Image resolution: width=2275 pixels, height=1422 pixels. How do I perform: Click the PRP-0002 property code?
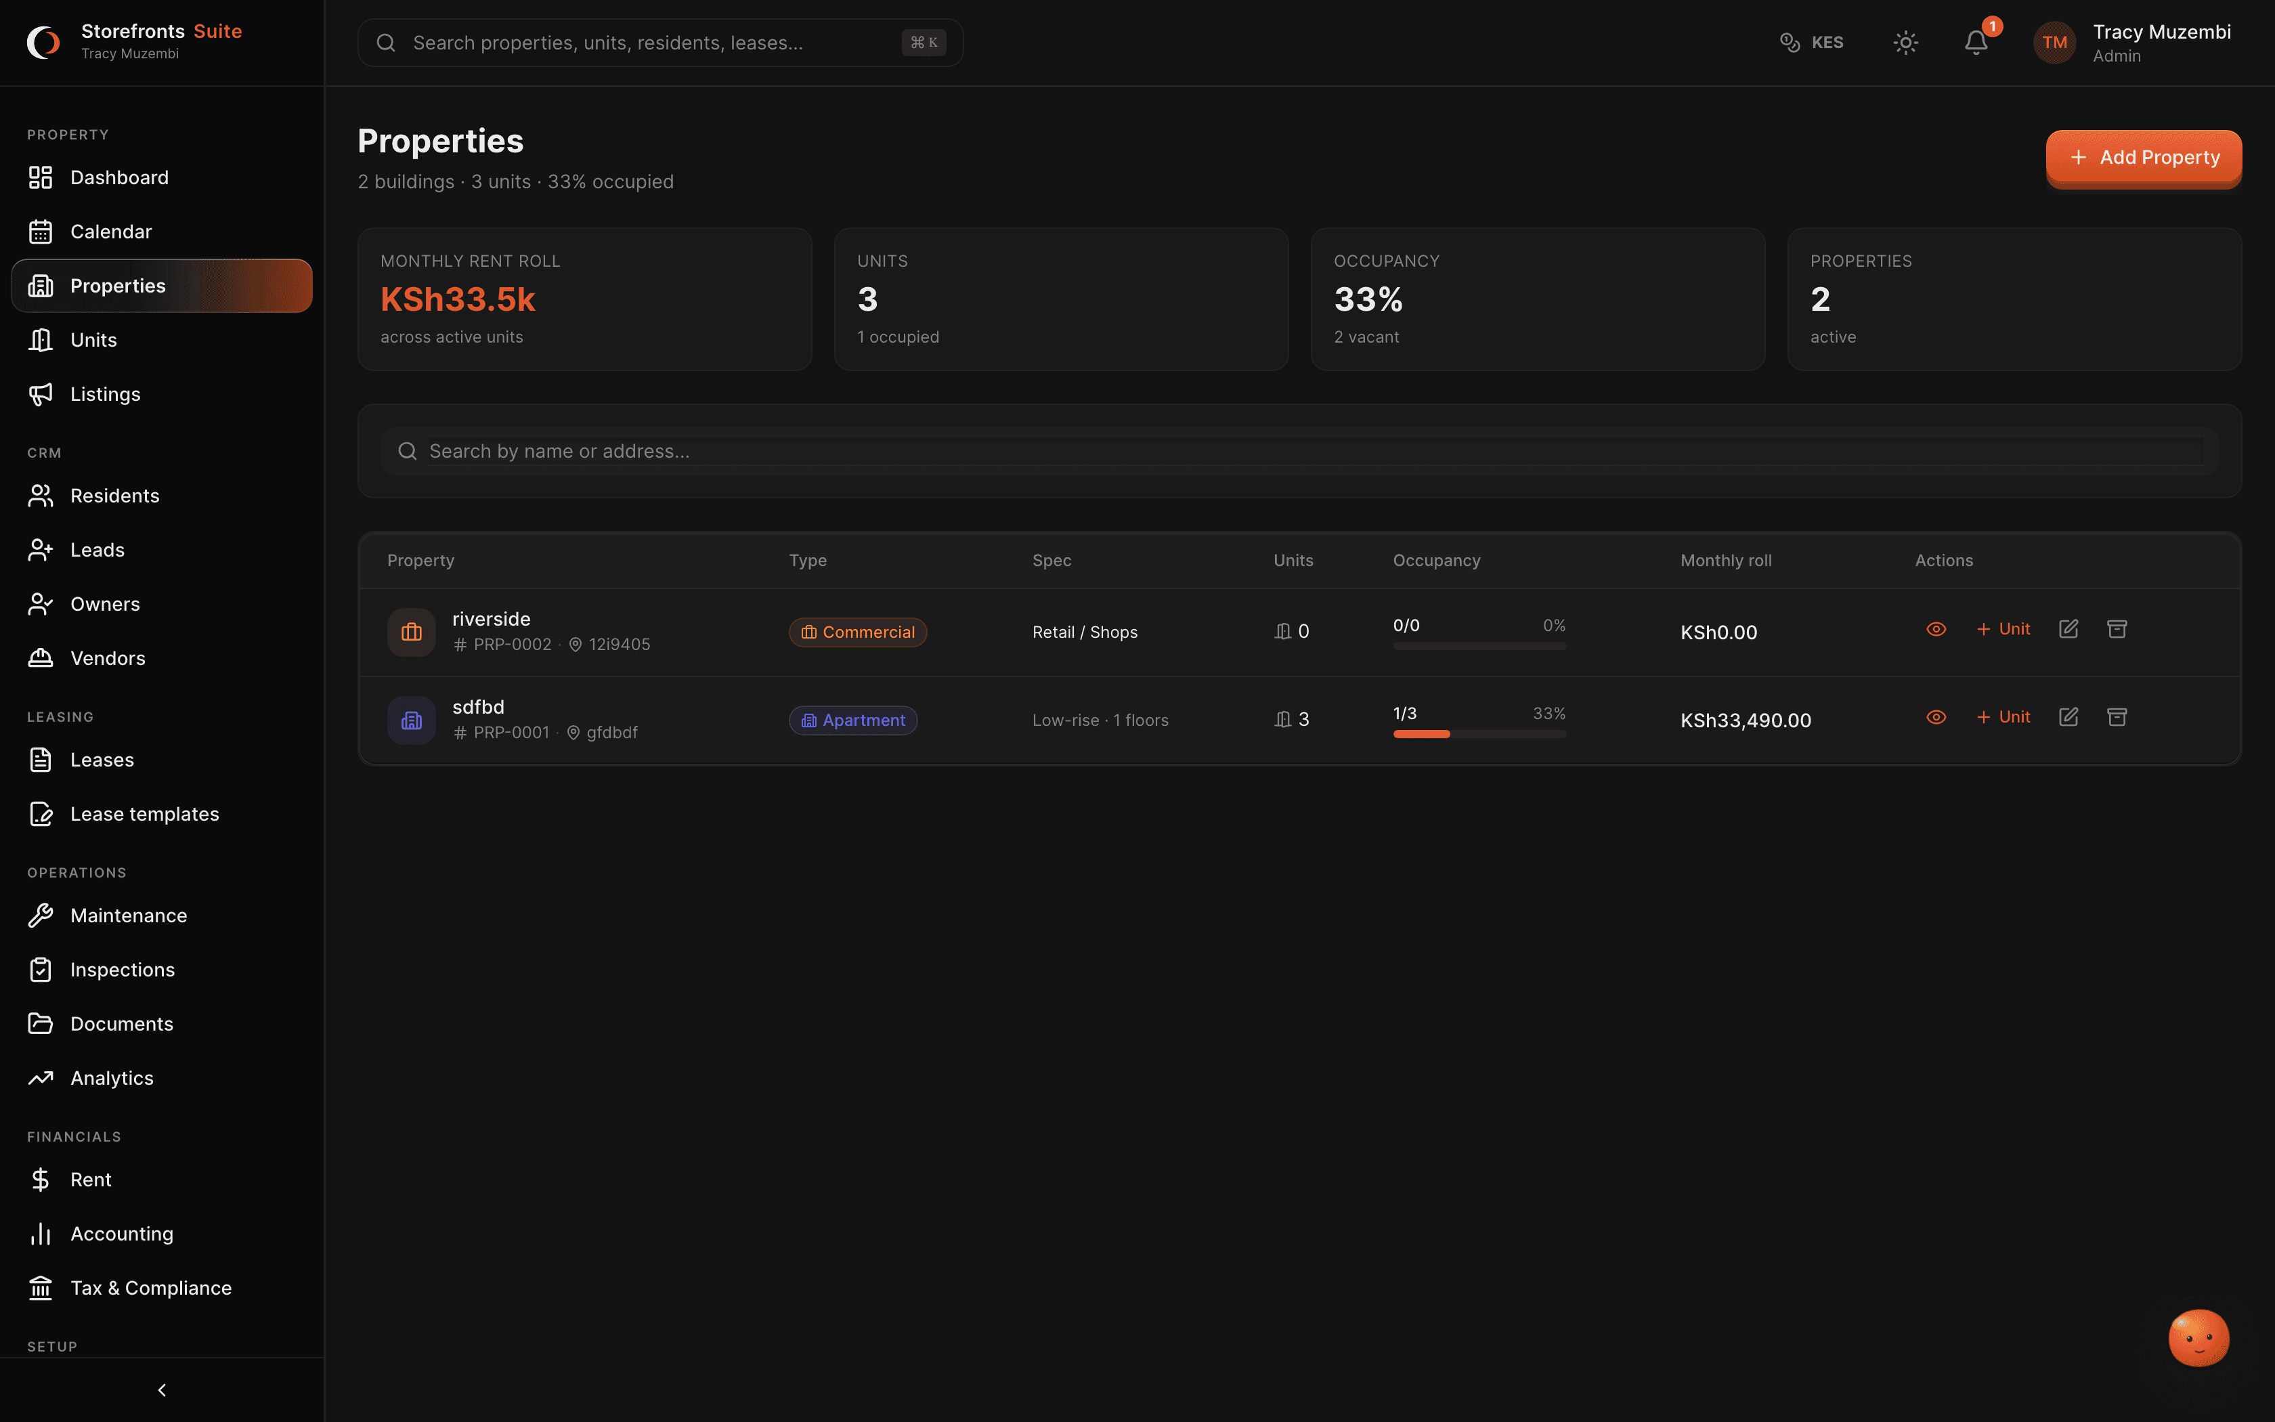point(511,644)
